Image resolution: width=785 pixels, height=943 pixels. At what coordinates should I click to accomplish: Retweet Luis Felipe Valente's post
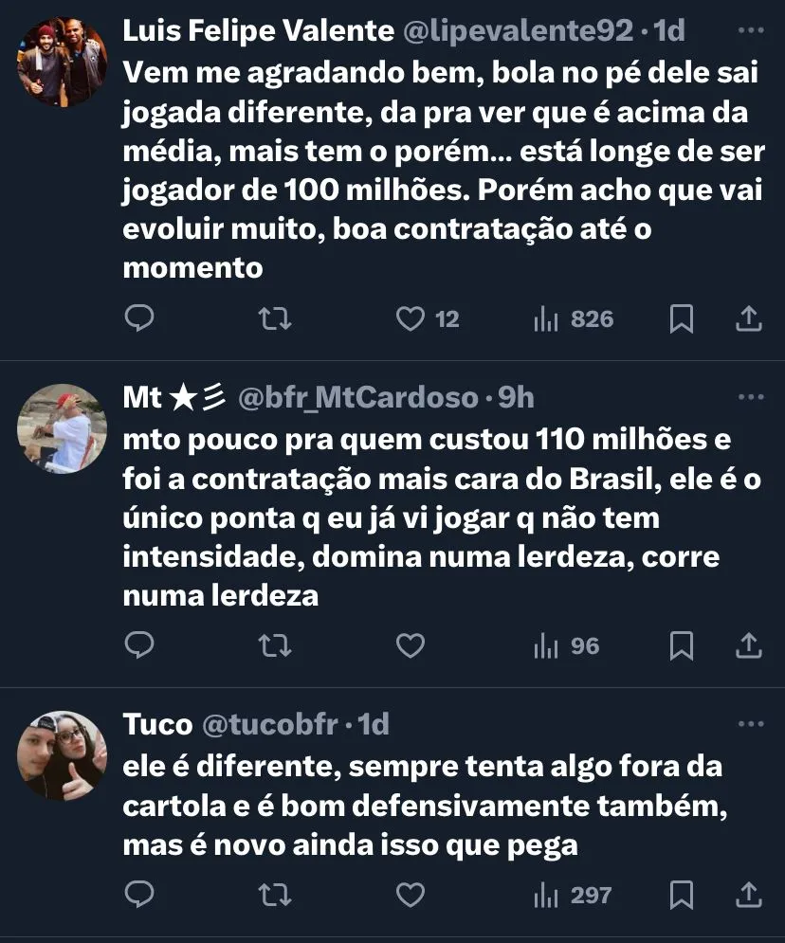[x=275, y=318]
